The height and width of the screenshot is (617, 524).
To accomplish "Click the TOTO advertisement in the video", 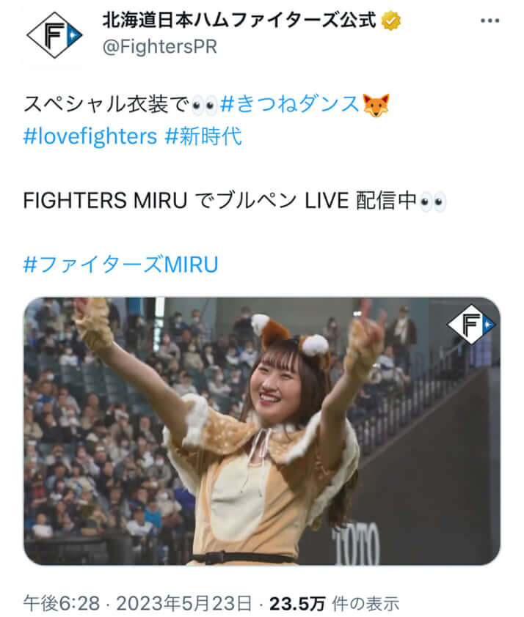I will point(357,545).
